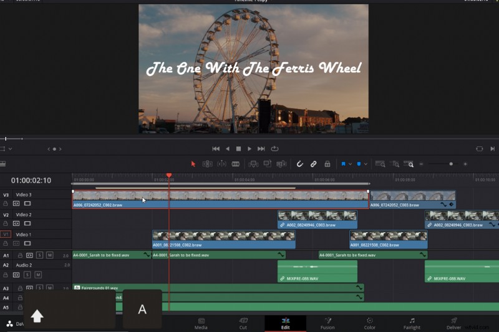Click the timeline zoom in plus

(465, 164)
